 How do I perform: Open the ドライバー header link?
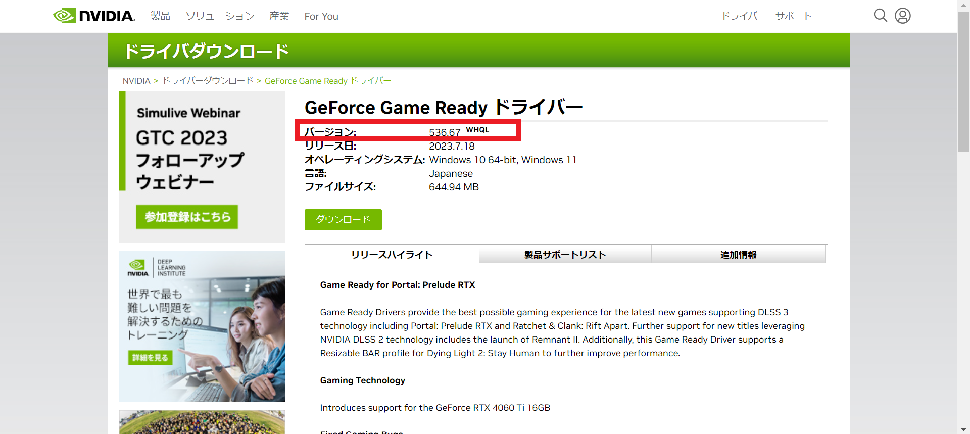pyautogui.click(x=744, y=16)
